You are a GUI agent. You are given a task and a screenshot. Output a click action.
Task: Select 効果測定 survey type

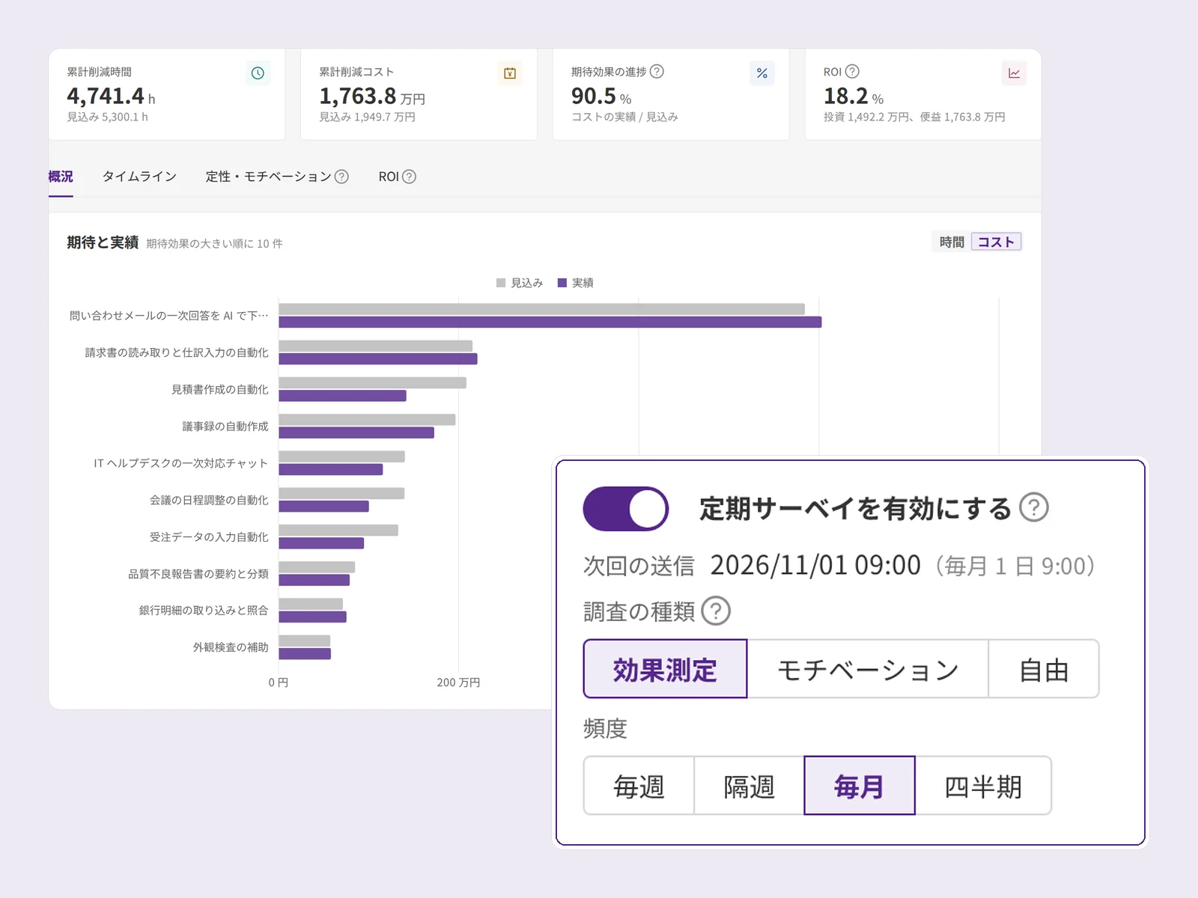pyautogui.click(x=665, y=669)
